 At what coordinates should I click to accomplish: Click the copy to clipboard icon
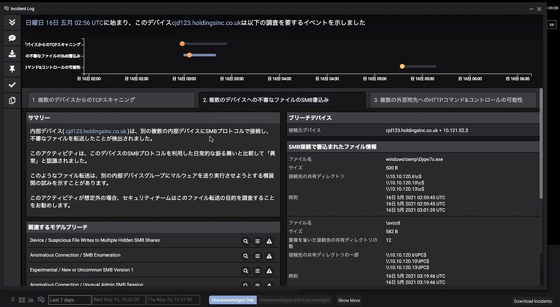(12, 100)
